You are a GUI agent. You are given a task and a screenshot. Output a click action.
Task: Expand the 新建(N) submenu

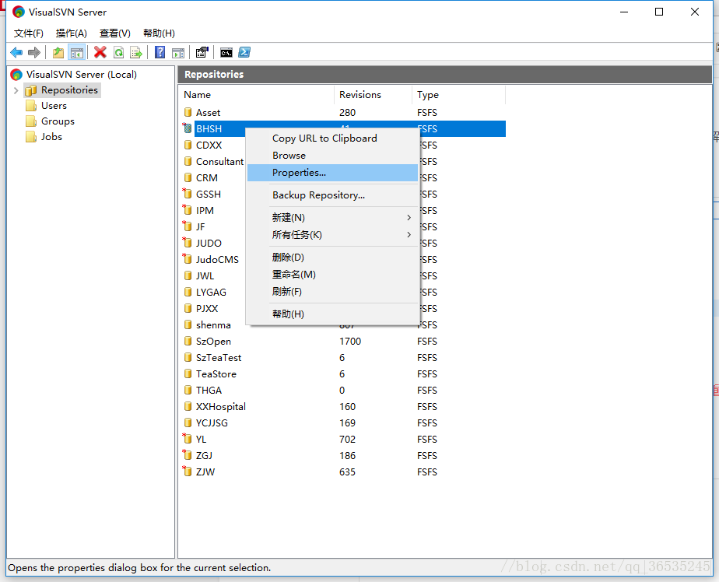[x=332, y=217]
